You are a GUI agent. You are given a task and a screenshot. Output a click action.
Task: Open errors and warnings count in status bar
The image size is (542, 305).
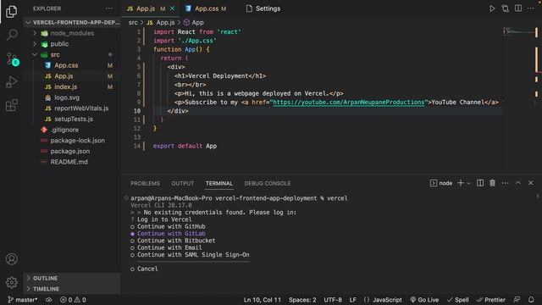click(73, 300)
